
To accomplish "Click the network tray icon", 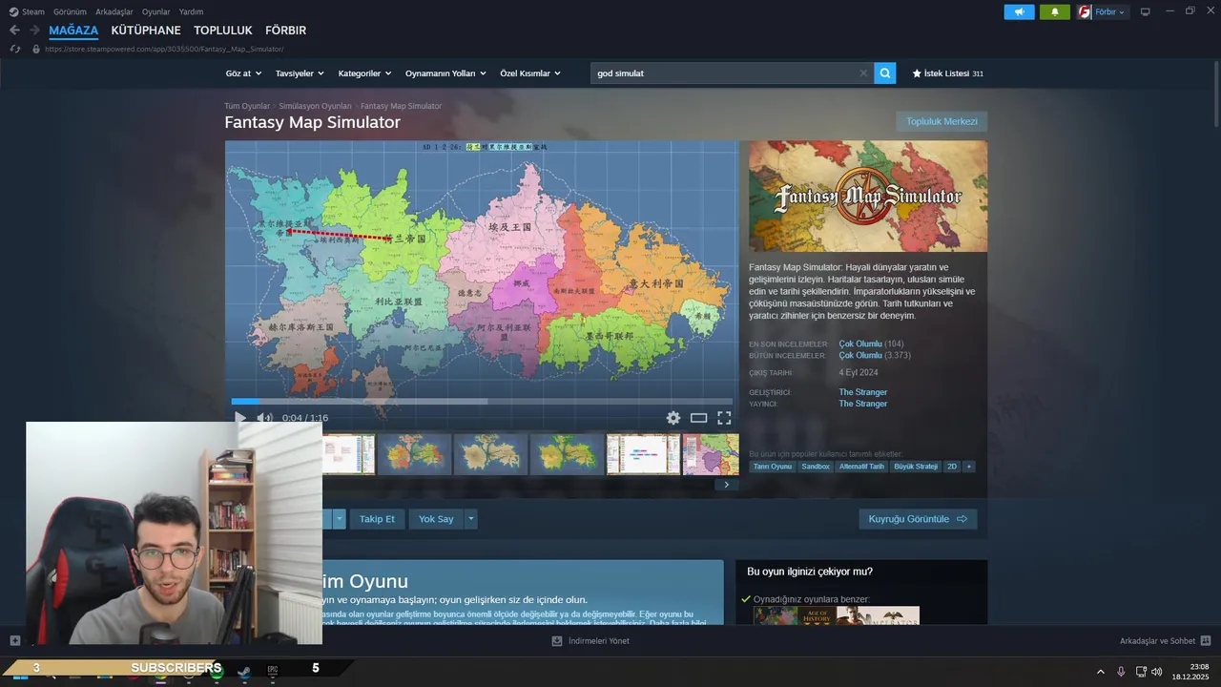I will click(1141, 672).
